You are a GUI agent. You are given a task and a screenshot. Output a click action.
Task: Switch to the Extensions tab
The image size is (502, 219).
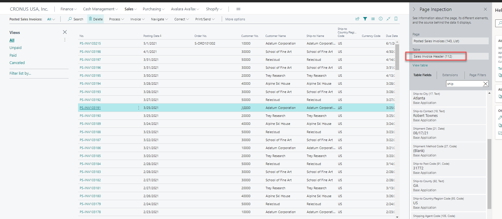tap(450, 75)
